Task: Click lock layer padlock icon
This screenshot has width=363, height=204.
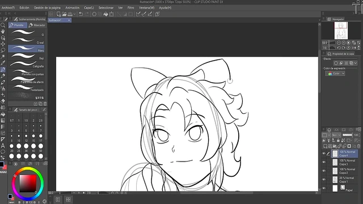Action: 338,141
